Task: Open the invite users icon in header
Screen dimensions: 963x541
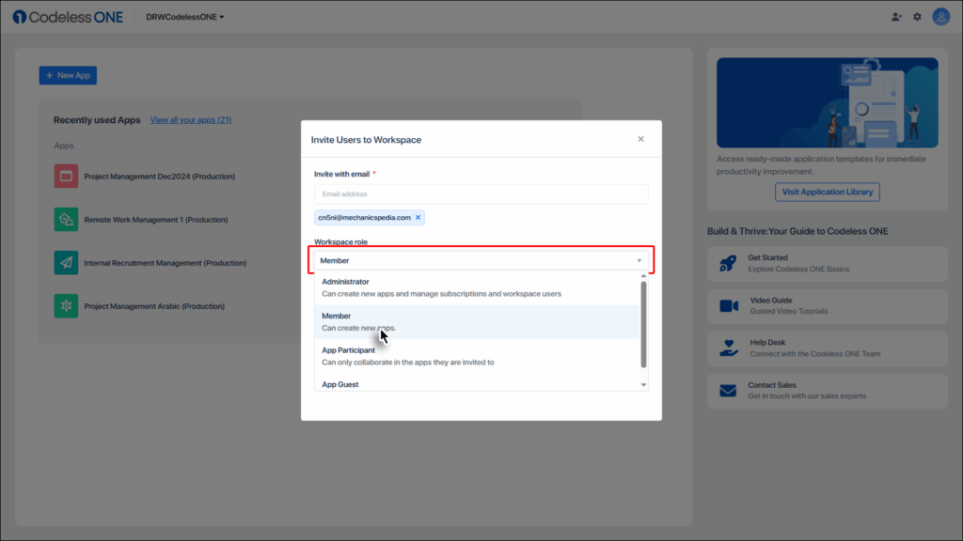Action: (896, 17)
